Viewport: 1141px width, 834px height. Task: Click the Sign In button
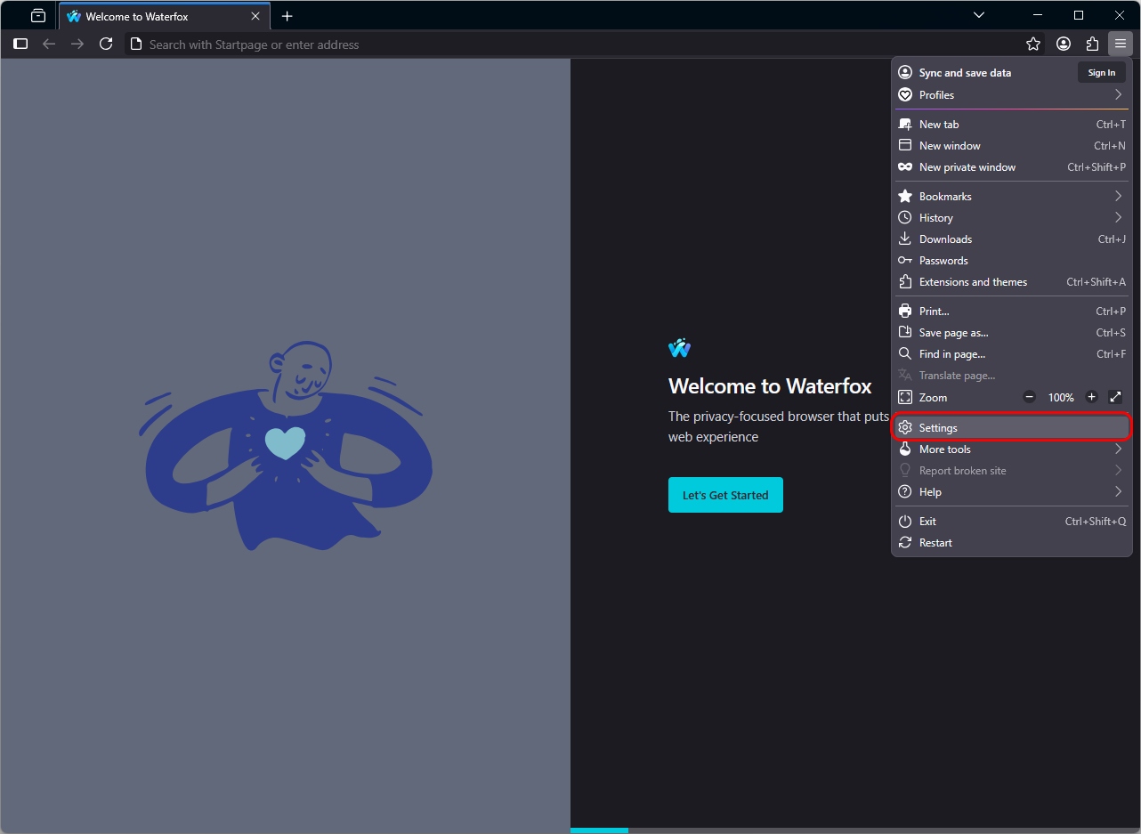click(x=1102, y=73)
